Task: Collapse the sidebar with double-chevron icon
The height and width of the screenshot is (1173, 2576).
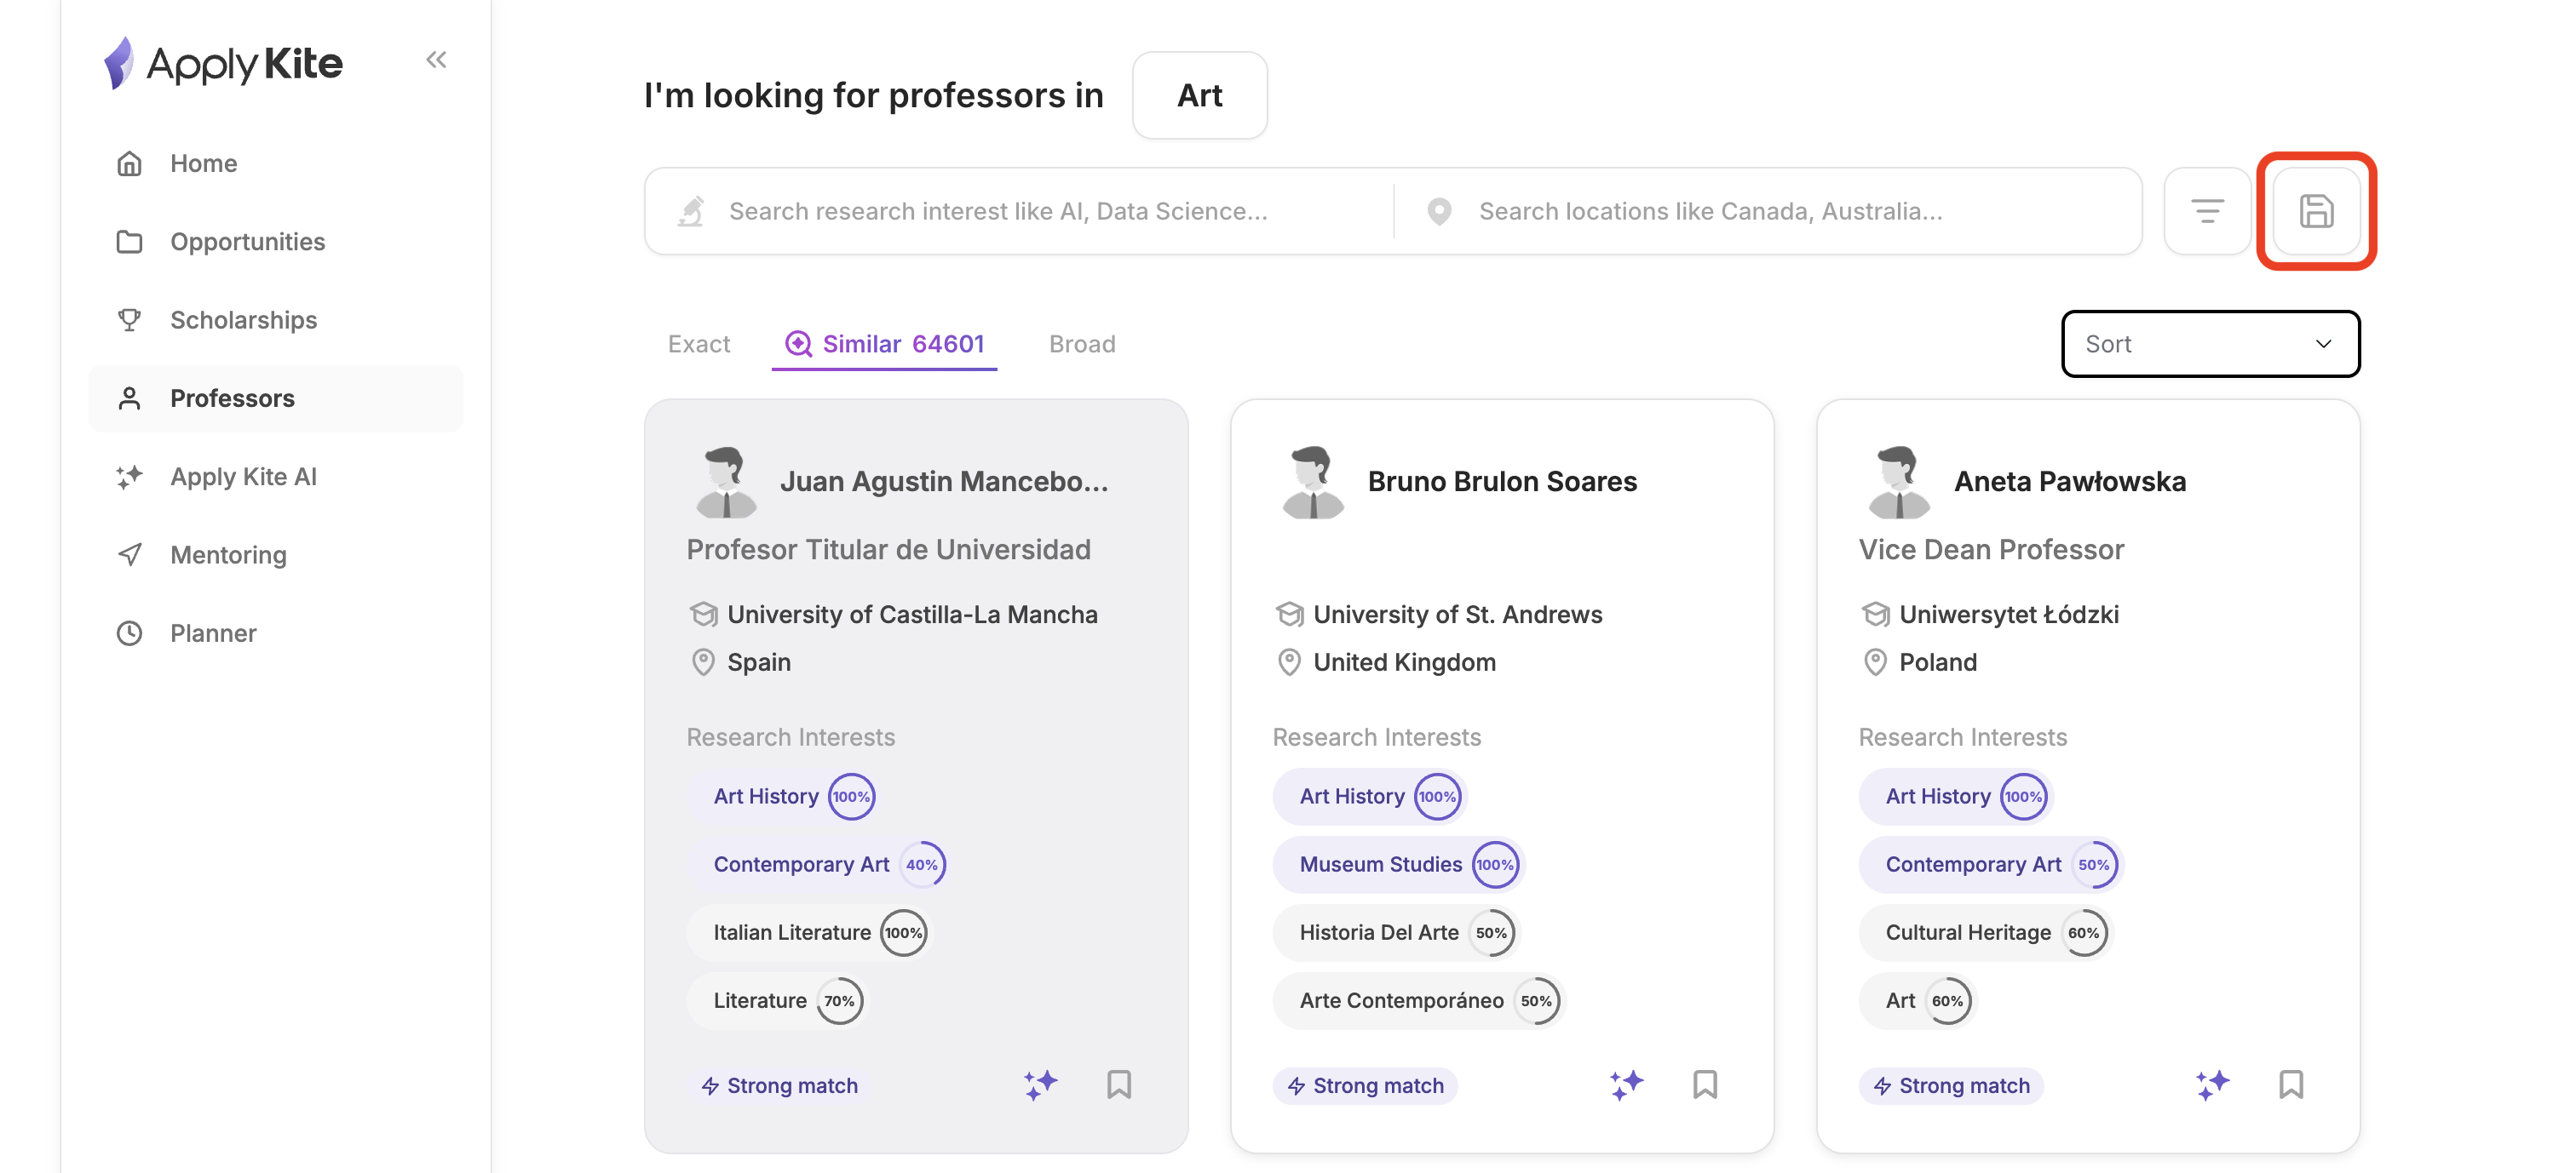Action: 436,60
